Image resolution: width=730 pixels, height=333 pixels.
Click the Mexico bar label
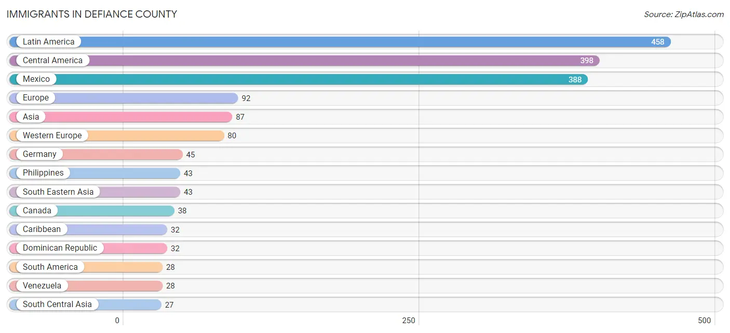click(36, 79)
